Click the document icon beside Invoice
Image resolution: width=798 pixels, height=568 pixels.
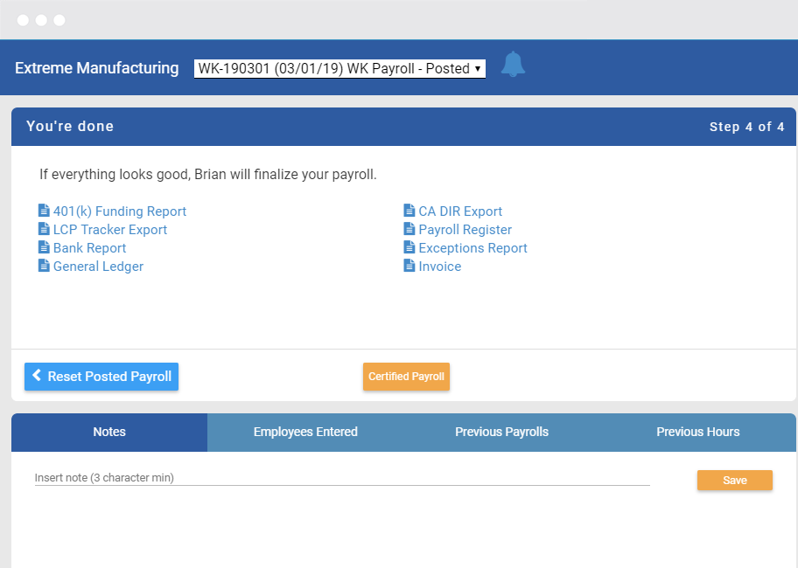[x=408, y=266]
